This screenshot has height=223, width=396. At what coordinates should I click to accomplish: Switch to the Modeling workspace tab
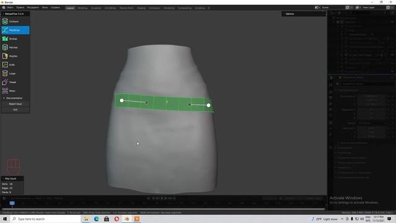82,8
